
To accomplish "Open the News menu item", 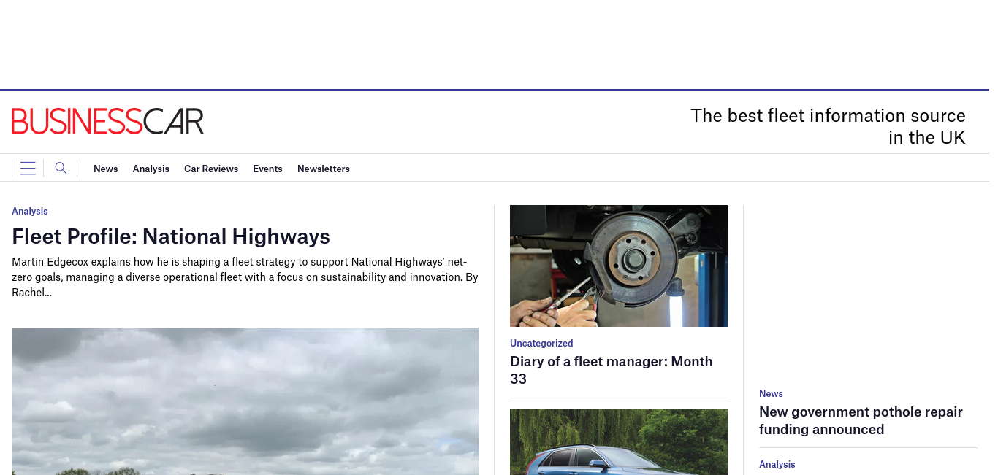I will 105,169.
